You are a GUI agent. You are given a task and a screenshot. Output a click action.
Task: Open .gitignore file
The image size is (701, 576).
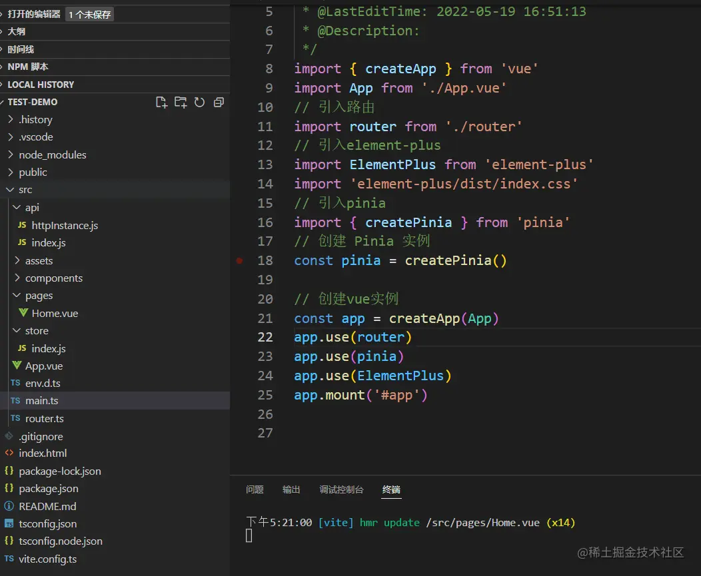pyautogui.click(x=115, y=436)
